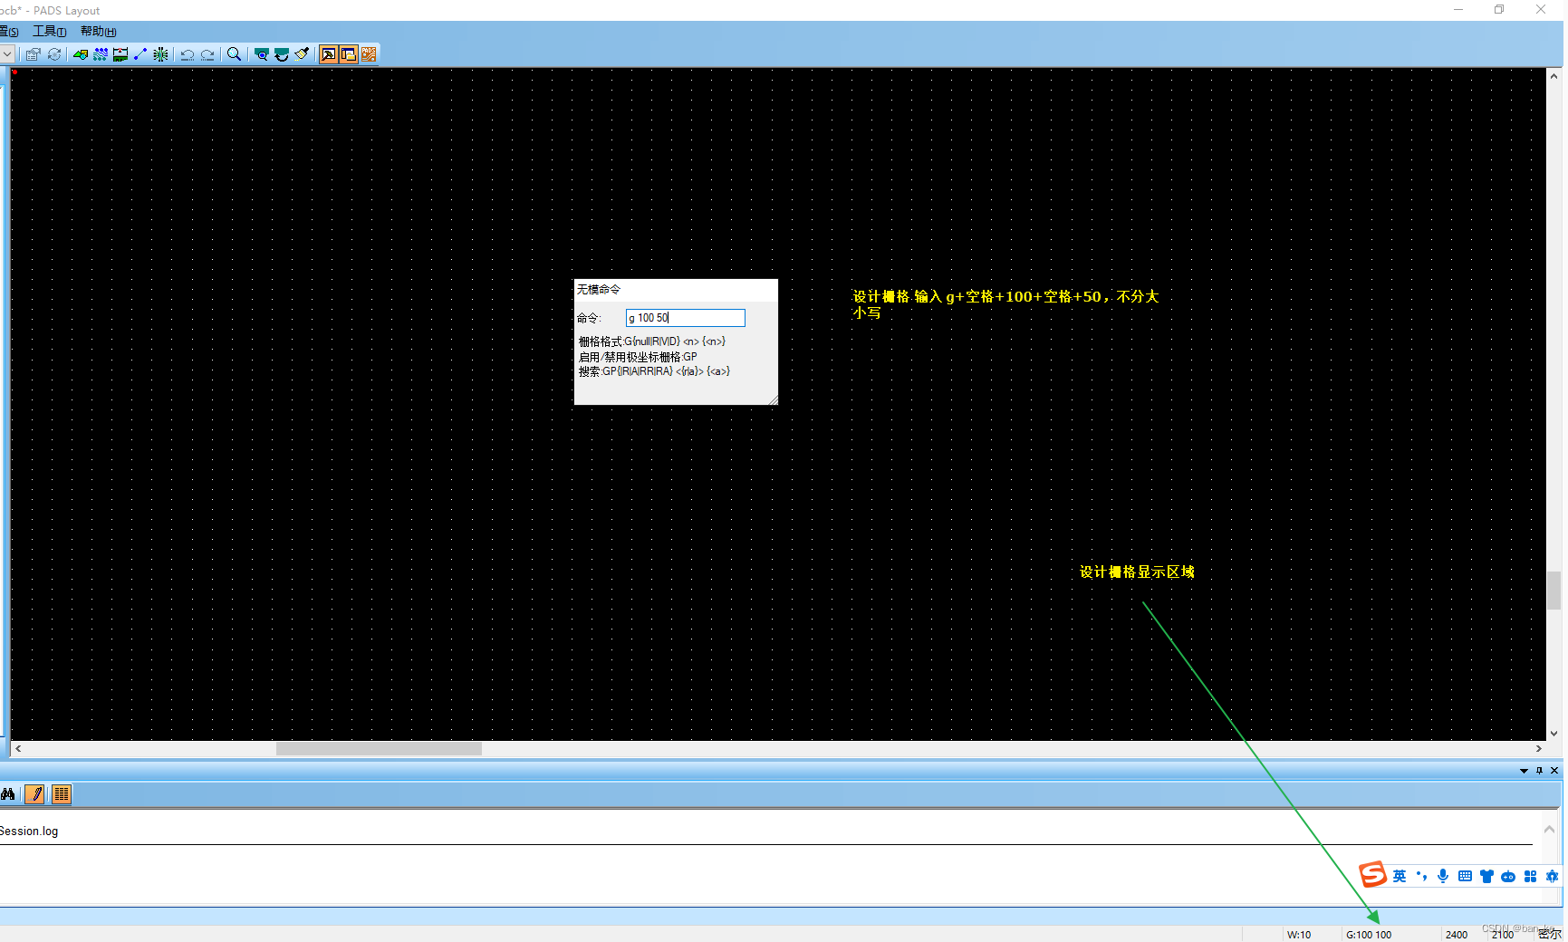This screenshot has width=1568, height=942.
Task: Switch Sogou language mode 英
Action: pyautogui.click(x=1400, y=876)
